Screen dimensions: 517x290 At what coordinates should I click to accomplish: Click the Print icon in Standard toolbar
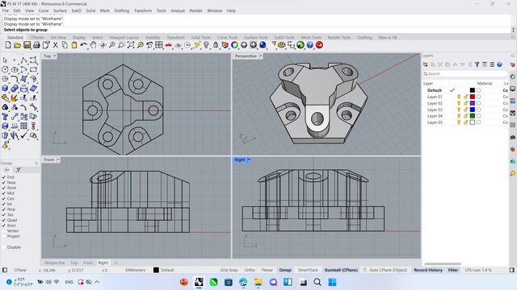(36, 45)
